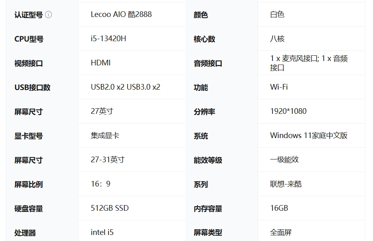Select the 认证型号 label
This screenshot has width=373, height=241.
[x=28, y=15]
